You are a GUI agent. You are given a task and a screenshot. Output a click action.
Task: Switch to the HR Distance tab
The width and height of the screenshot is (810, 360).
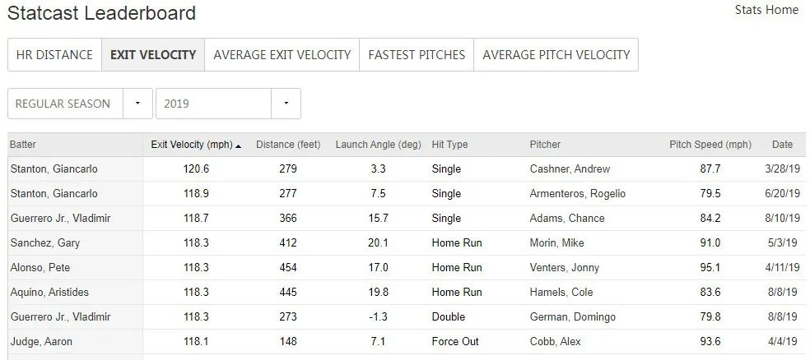click(54, 55)
